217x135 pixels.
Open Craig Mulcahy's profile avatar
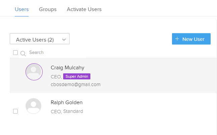[34, 72]
